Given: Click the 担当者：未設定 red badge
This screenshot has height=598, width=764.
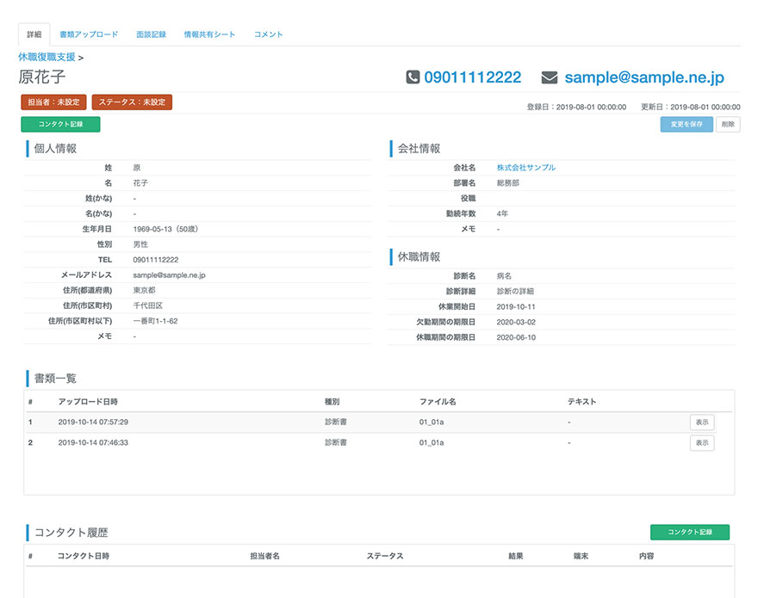Looking at the screenshot, I should click(x=53, y=102).
